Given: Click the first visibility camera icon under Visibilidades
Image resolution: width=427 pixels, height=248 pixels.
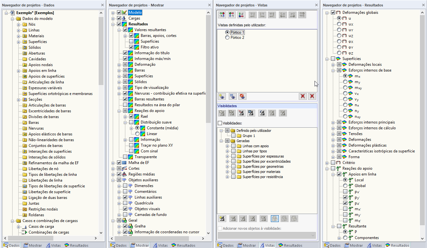Looking at the screenshot, I should tap(222, 113).
